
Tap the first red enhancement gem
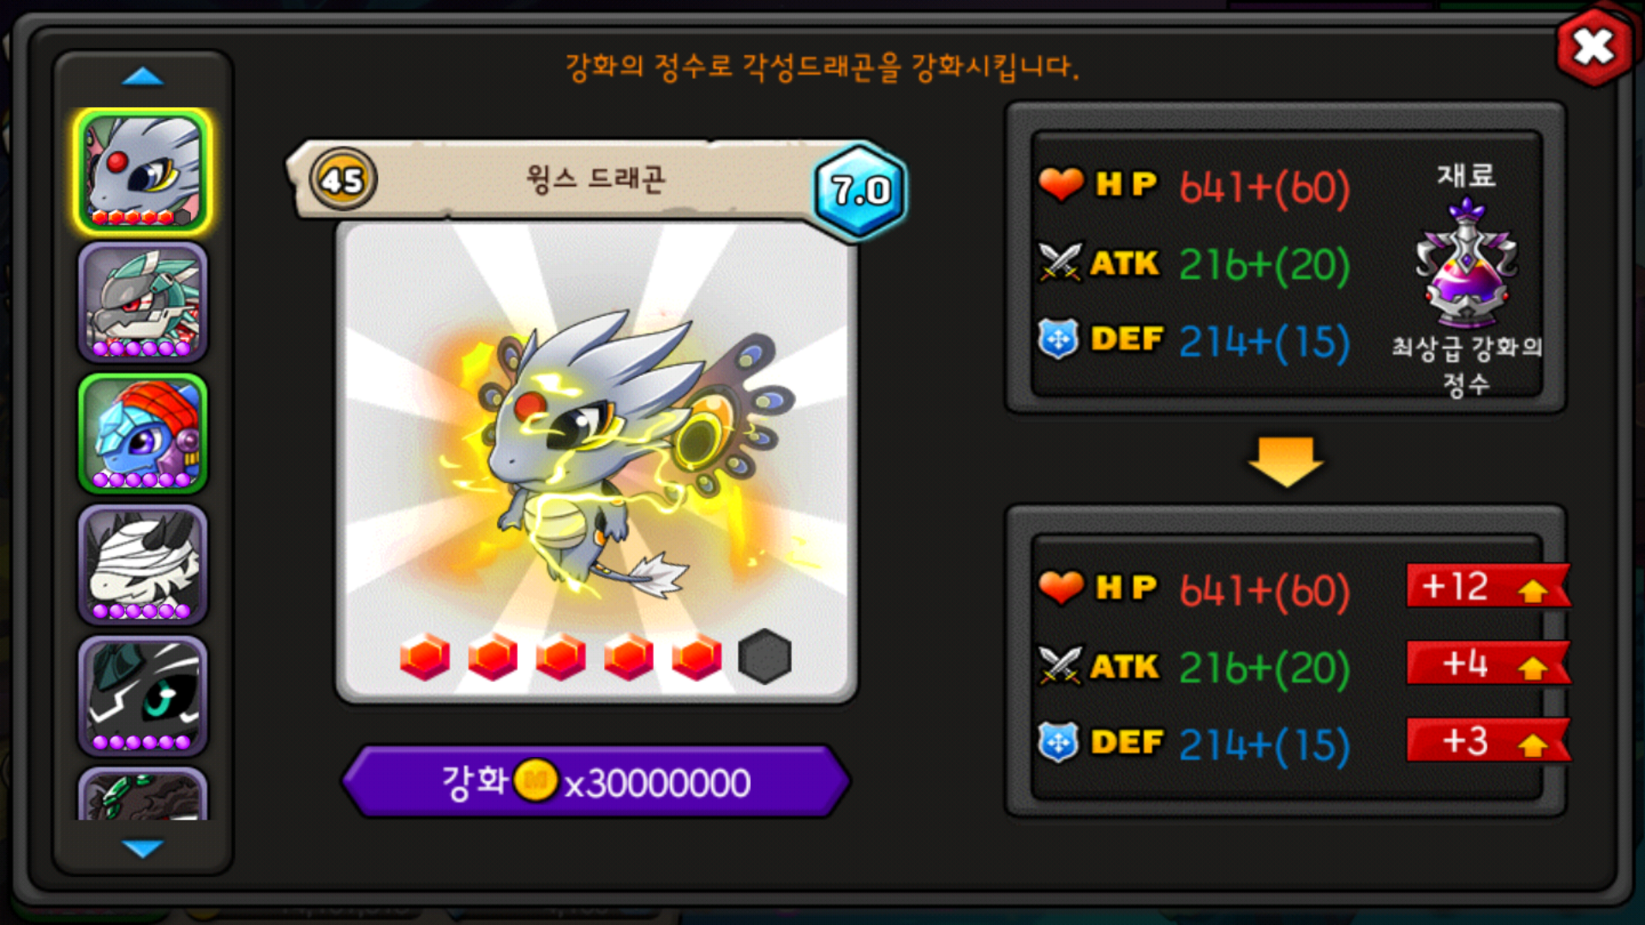[x=424, y=657]
